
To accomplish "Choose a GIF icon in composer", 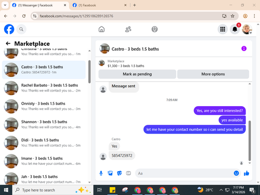I will [128, 173].
